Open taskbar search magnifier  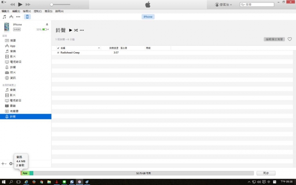pyautogui.click(x=11, y=182)
